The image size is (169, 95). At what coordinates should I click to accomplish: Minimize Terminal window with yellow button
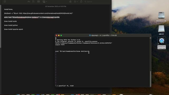59,35
